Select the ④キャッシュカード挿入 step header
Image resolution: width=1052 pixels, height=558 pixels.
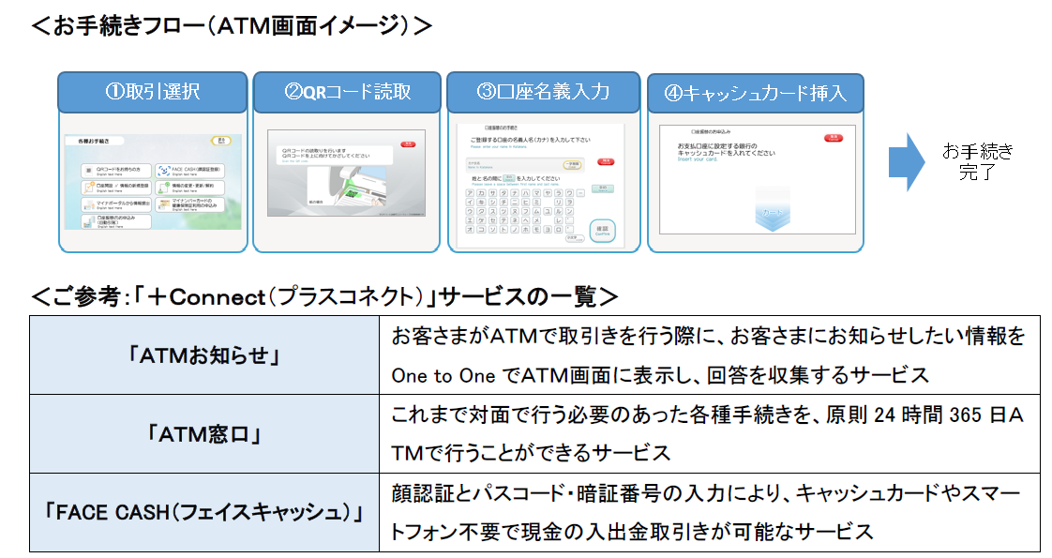[x=754, y=93]
